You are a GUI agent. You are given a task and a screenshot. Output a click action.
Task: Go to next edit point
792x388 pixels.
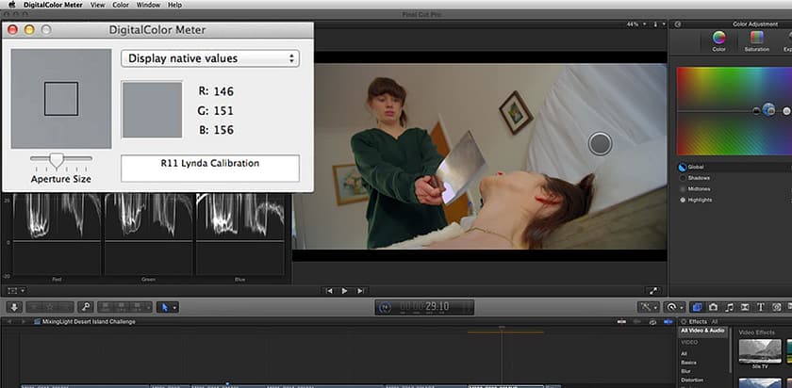click(360, 291)
